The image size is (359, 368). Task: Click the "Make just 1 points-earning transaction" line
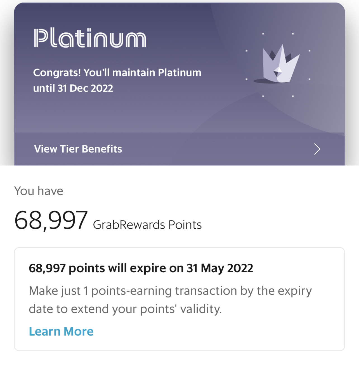point(170,291)
